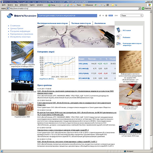This screenshot has height=153, width=153.
Task: Click the calculator and pencil thumbnail
Action: pos(22,52)
